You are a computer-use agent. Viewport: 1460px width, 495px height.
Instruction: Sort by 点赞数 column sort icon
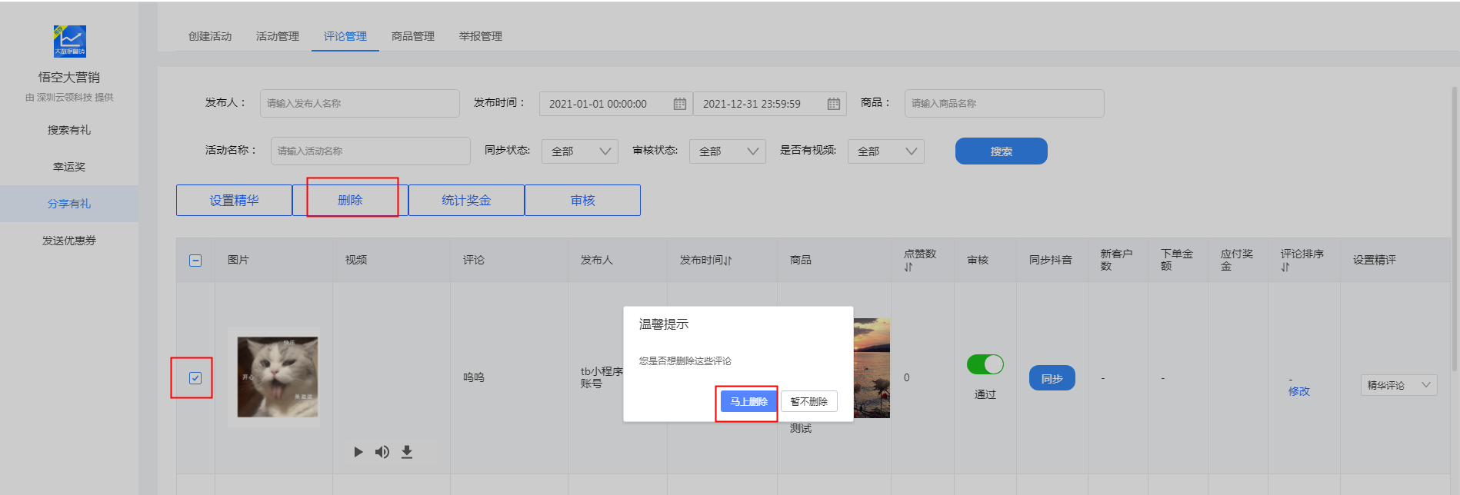pyautogui.click(x=908, y=267)
